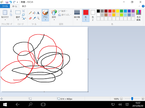The image size is (145, 108).
Task: Open the Action Center notification icon
Action: tap(127, 105)
